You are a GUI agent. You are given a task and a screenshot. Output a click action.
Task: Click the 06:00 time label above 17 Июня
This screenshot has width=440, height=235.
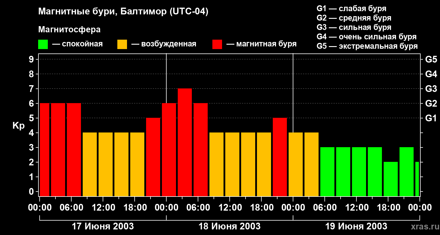(x=72, y=208)
